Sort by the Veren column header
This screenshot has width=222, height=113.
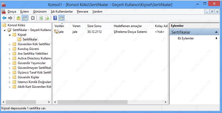[78, 26]
